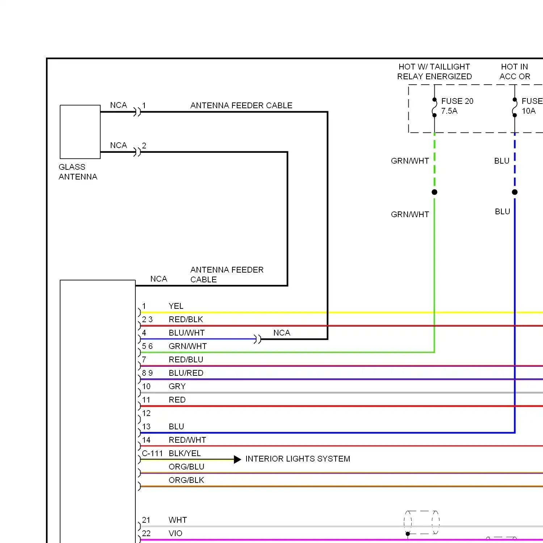
Task: Click the C-111 connector label
Action: pyautogui.click(x=152, y=453)
